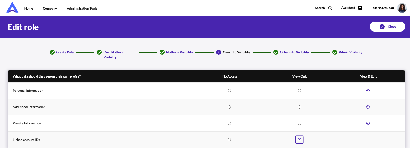
Task: Click Other info Visibility checkmark icon
Action: pyautogui.click(x=276, y=52)
